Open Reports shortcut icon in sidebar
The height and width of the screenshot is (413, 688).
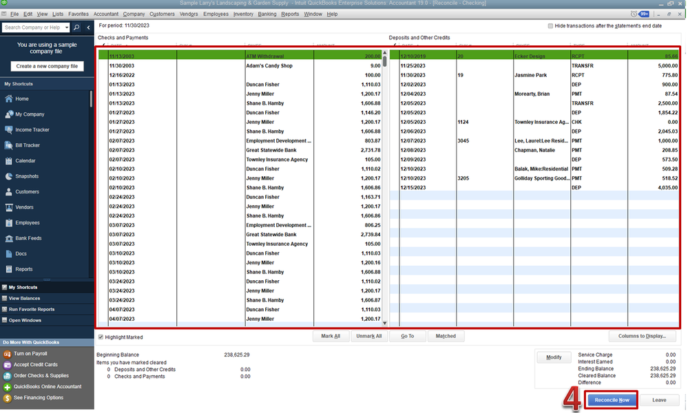click(x=9, y=269)
